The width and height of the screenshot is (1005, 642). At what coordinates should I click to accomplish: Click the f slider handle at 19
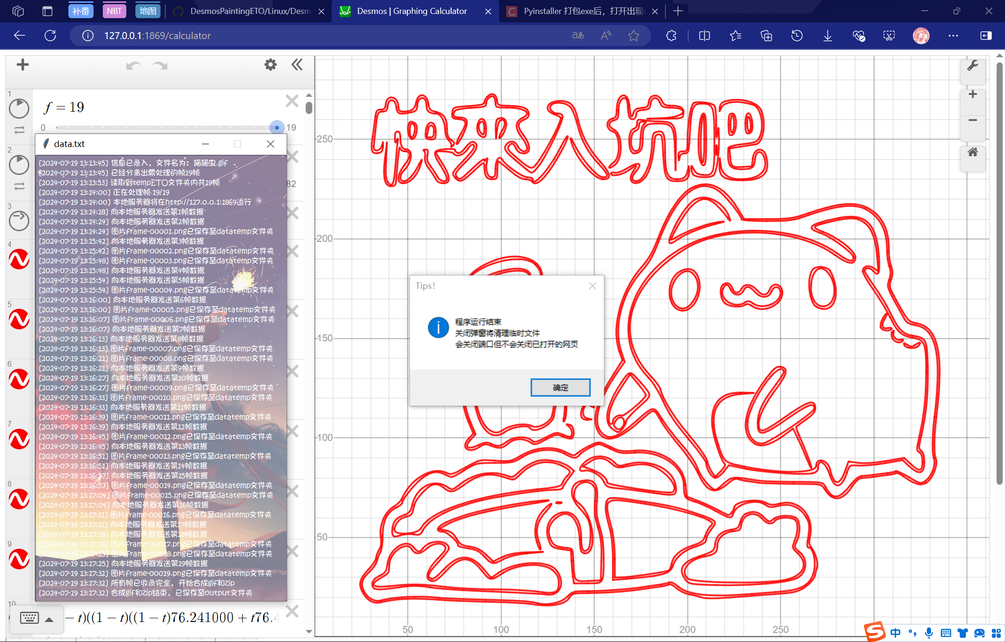[x=277, y=127]
